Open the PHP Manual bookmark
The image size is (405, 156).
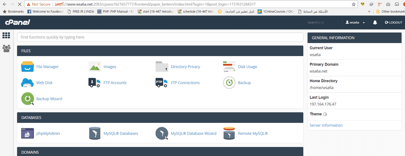tap(116, 11)
